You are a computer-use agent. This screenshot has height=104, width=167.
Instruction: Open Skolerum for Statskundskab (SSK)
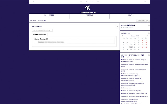click(x=131, y=91)
